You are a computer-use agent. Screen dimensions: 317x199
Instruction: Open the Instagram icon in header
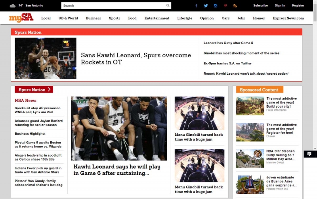click(216, 6)
